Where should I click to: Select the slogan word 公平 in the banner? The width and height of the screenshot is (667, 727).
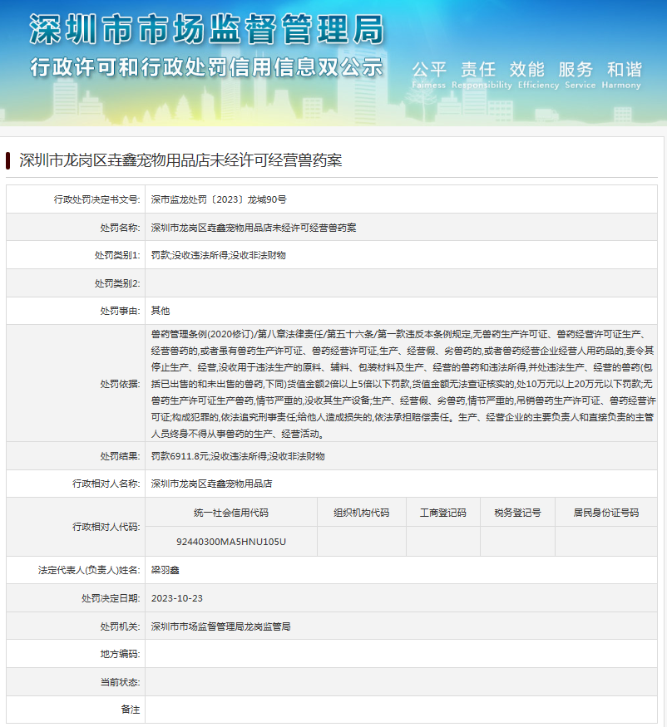pyautogui.click(x=429, y=70)
